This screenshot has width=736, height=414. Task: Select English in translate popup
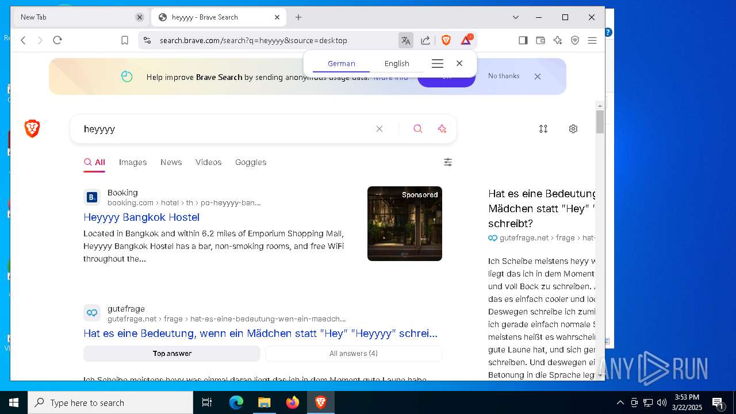[397, 64]
